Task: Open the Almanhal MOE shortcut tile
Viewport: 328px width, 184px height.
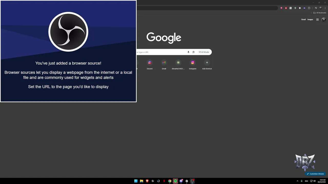Action: [178, 64]
